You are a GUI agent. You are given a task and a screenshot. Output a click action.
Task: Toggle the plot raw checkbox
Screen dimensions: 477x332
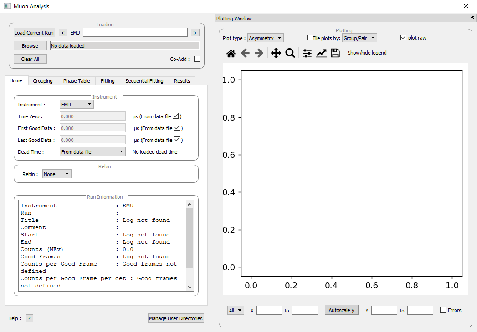click(x=403, y=38)
